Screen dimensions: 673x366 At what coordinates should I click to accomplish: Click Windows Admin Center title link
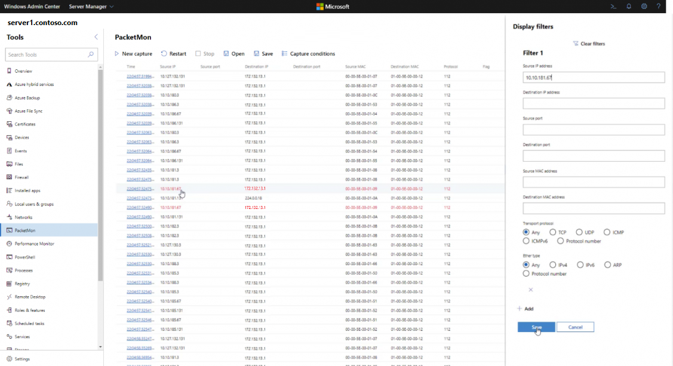point(32,7)
